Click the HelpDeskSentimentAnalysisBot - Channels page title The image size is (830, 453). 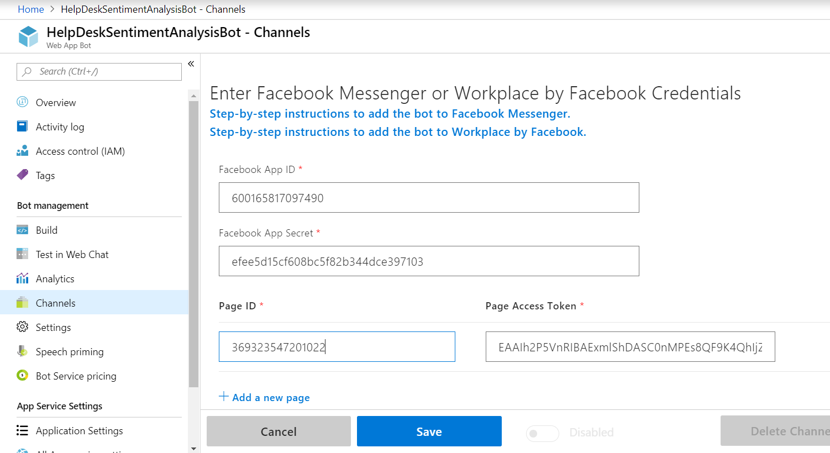pos(178,33)
